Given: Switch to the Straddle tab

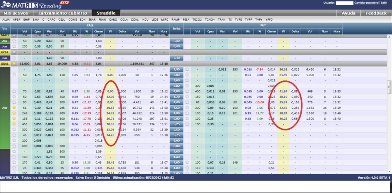Looking at the screenshot, I should pos(106,13).
